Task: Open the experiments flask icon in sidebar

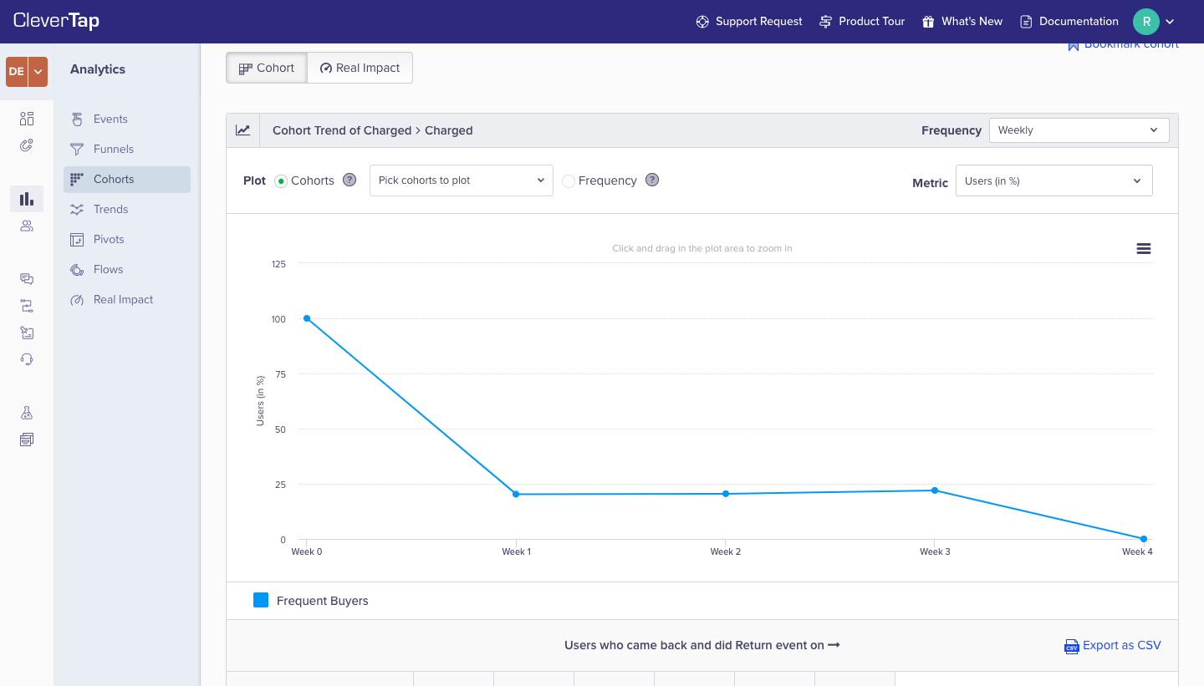Action: (27, 413)
